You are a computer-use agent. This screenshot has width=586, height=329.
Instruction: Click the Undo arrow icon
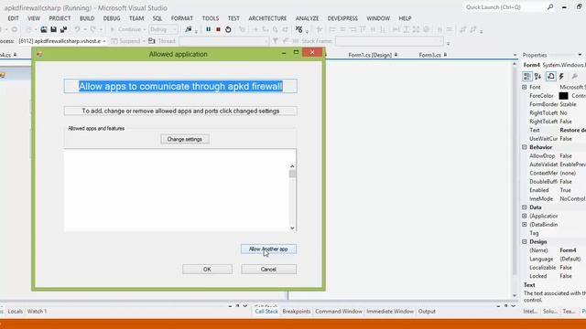click(x=77, y=29)
